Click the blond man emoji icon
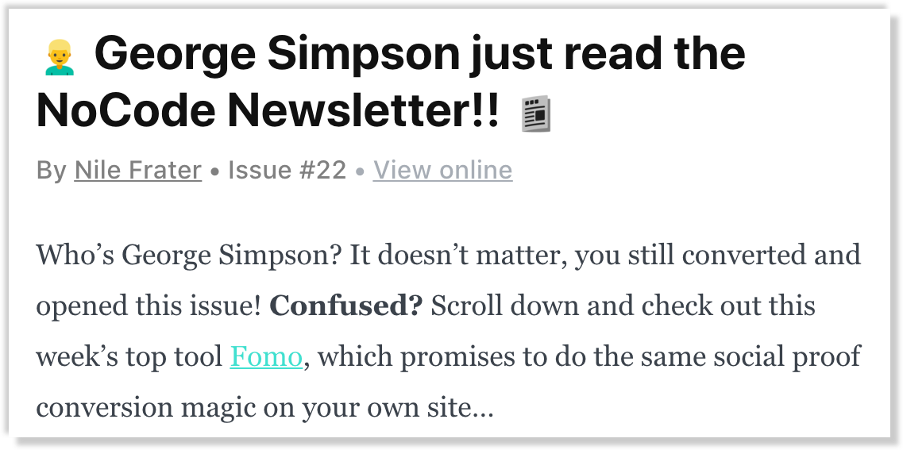This screenshot has width=903, height=450. point(60,57)
